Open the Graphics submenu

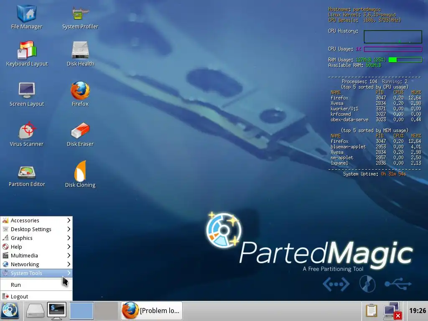tap(36, 238)
